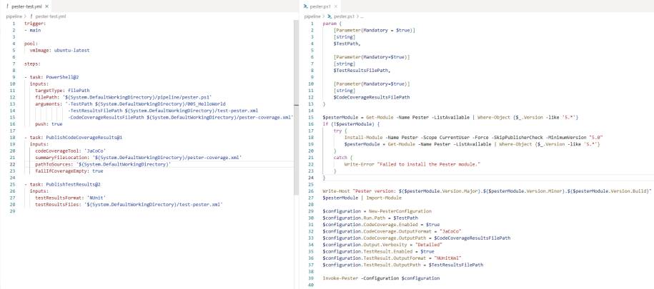
Task: Click "testResultsFormat: 'NUnit'" line
Action: [71, 198]
